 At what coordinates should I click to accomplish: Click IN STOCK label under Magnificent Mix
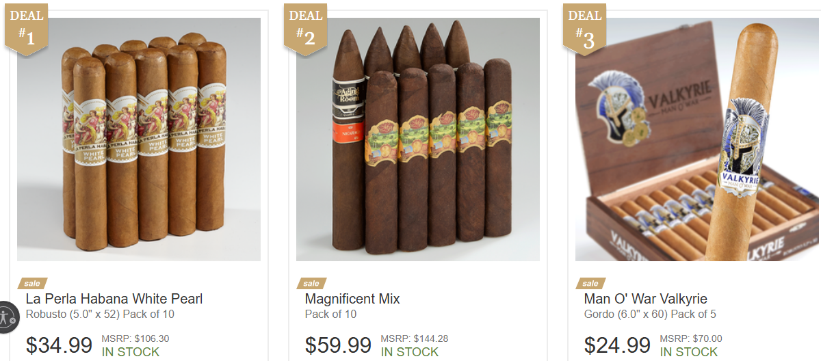410,352
